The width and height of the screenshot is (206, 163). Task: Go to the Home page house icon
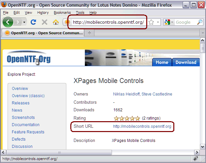pyautogui.click(x=56, y=22)
